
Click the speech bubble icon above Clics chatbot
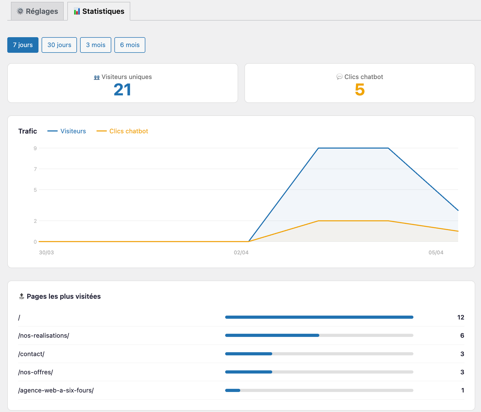click(x=340, y=77)
